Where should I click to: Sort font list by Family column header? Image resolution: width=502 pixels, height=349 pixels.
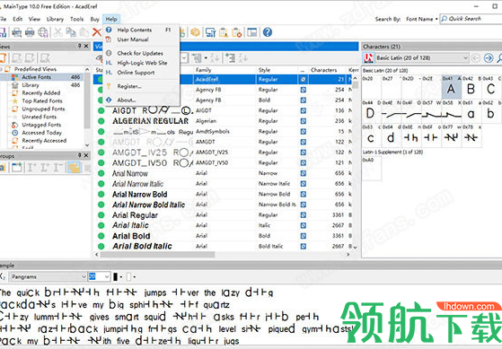(x=225, y=70)
